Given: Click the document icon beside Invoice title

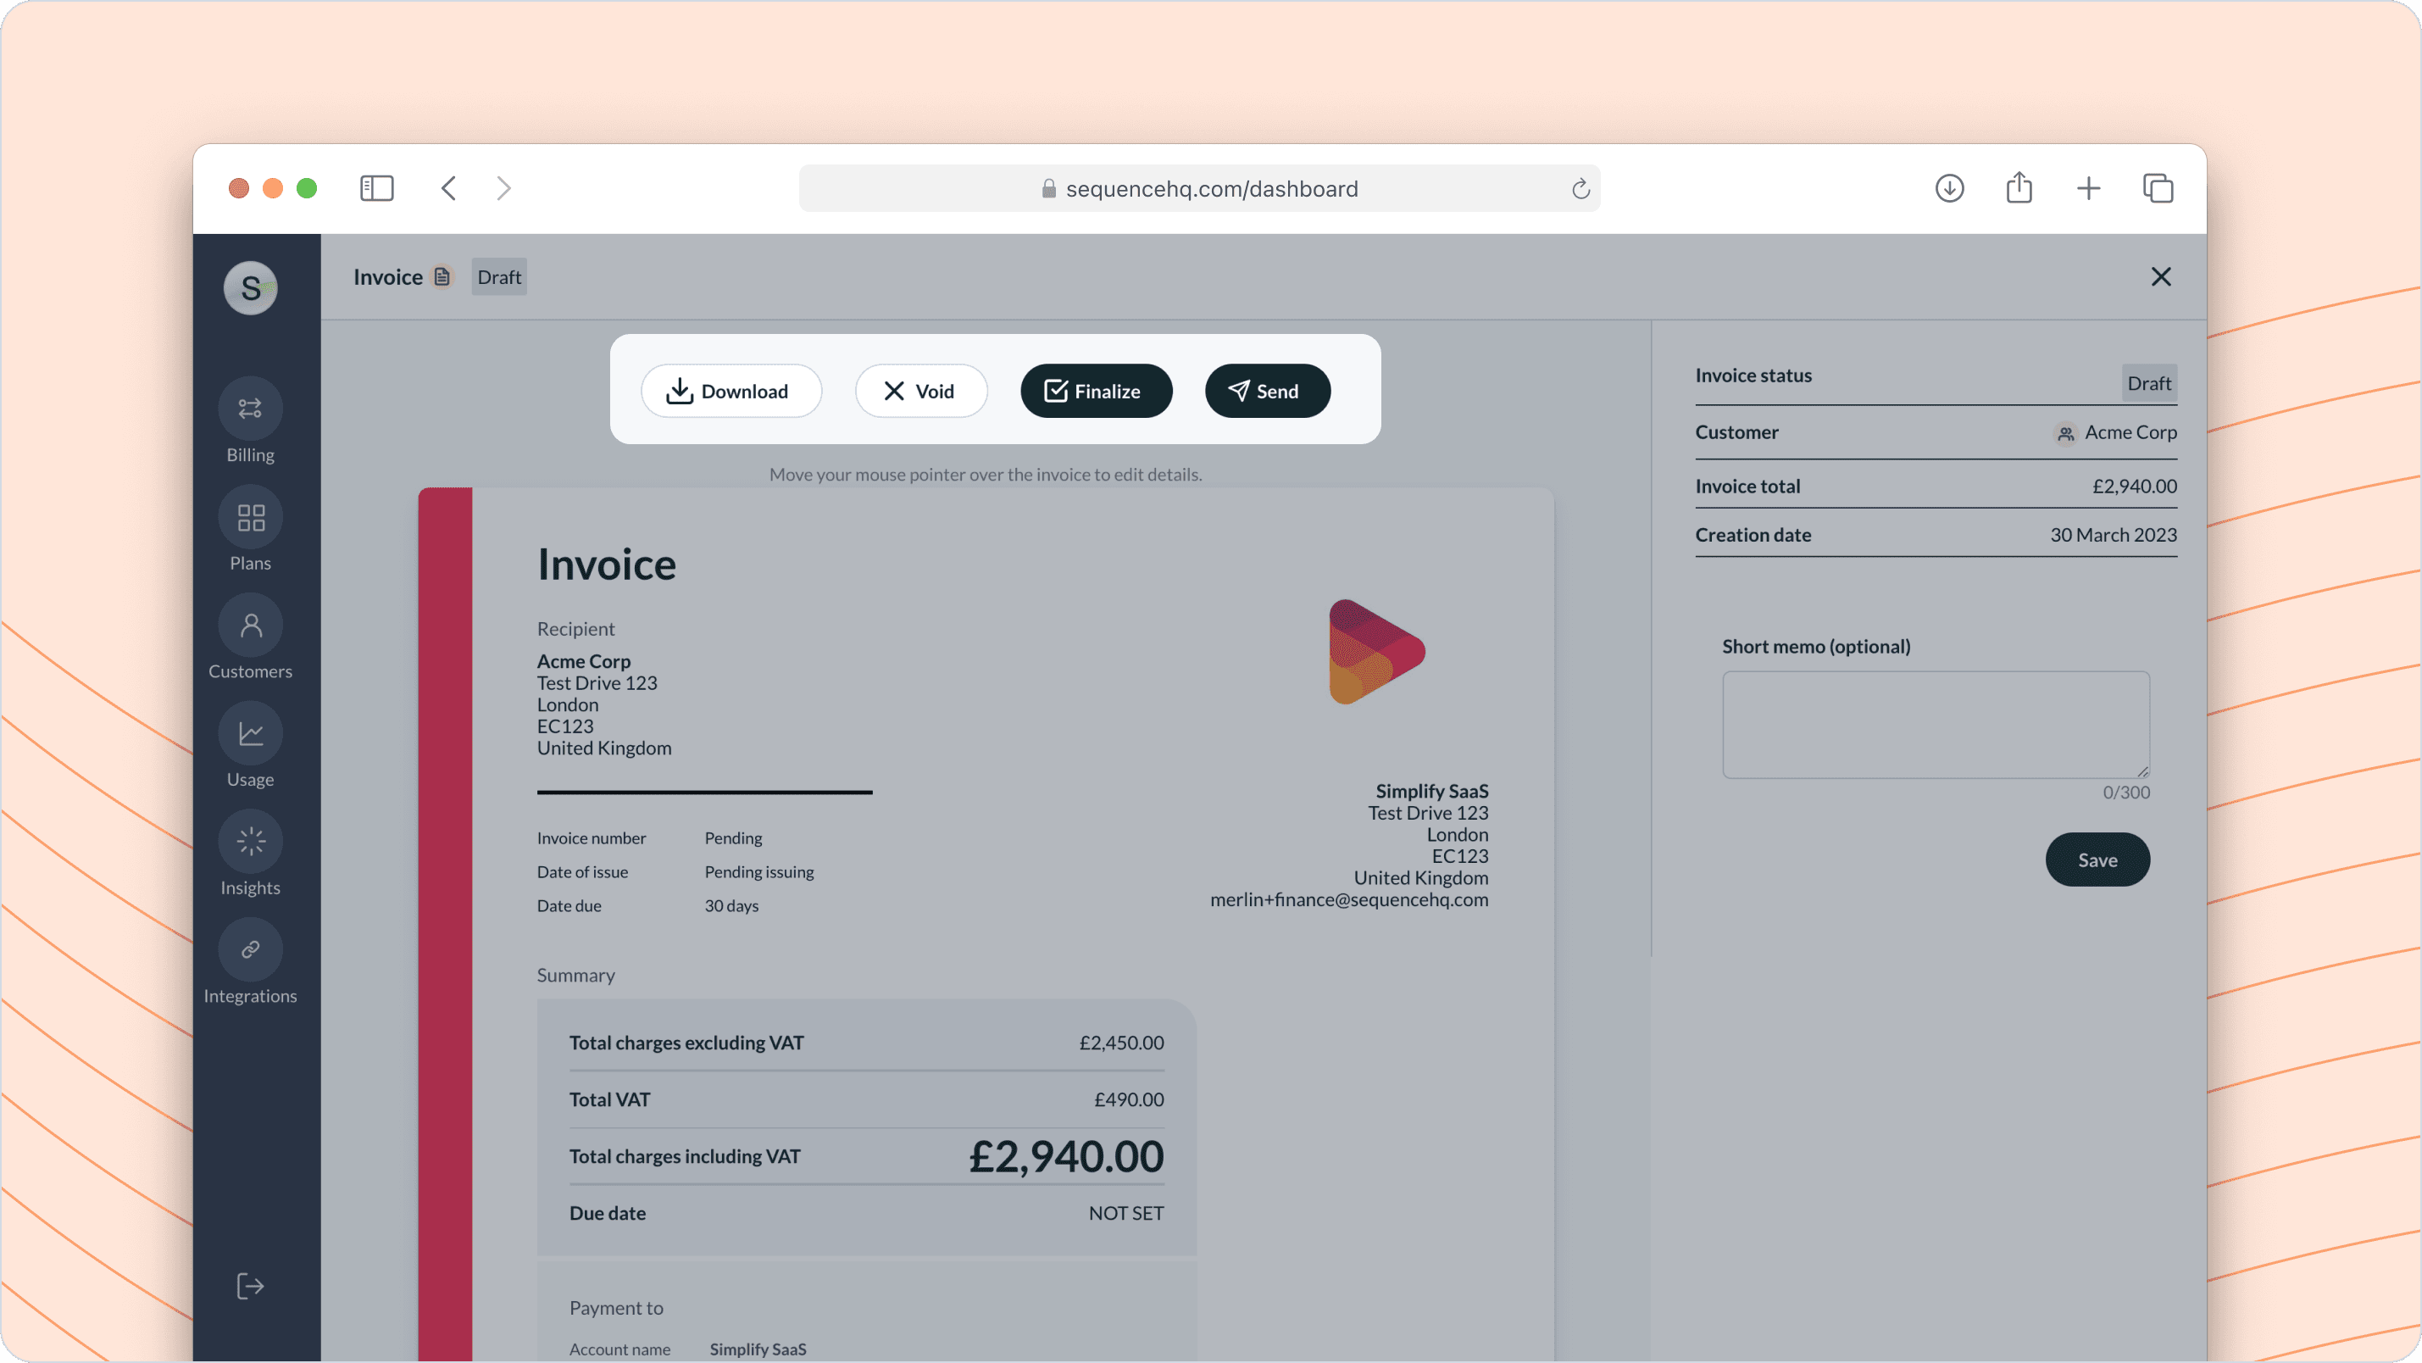Looking at the screenshot, I should pos(442,276).
